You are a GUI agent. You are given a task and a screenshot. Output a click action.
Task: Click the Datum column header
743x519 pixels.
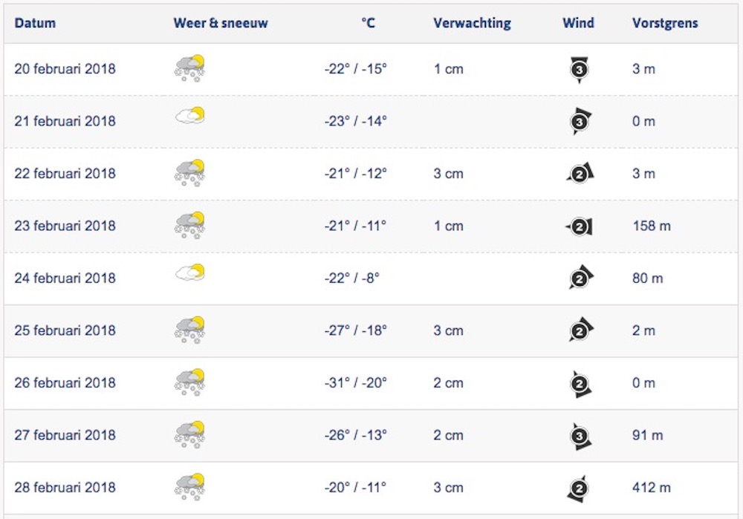[35, 23]
